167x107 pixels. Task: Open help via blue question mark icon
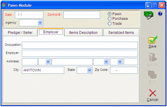click(x=160, y=14)
